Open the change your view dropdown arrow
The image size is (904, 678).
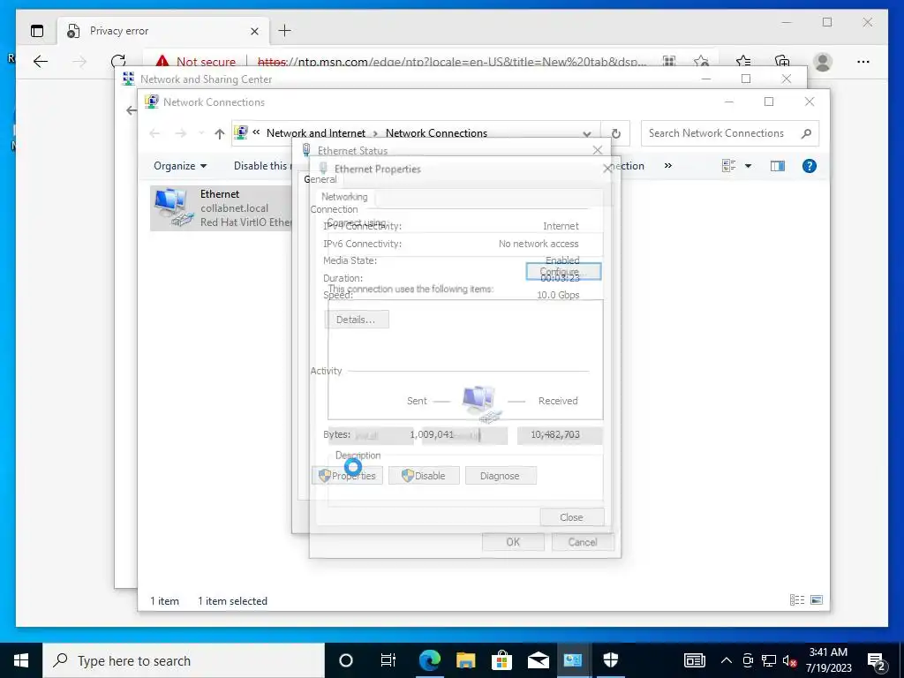749,166
